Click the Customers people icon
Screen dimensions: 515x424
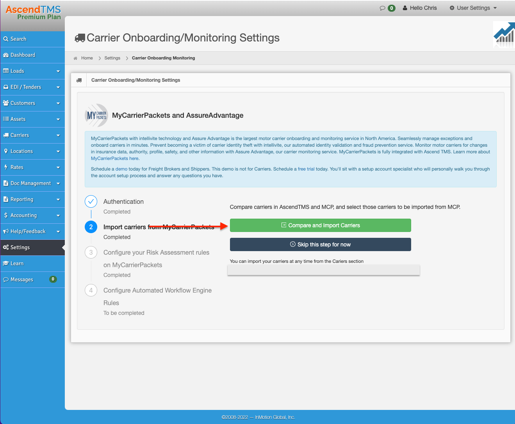pyautogui.click(x=6, y=103)
